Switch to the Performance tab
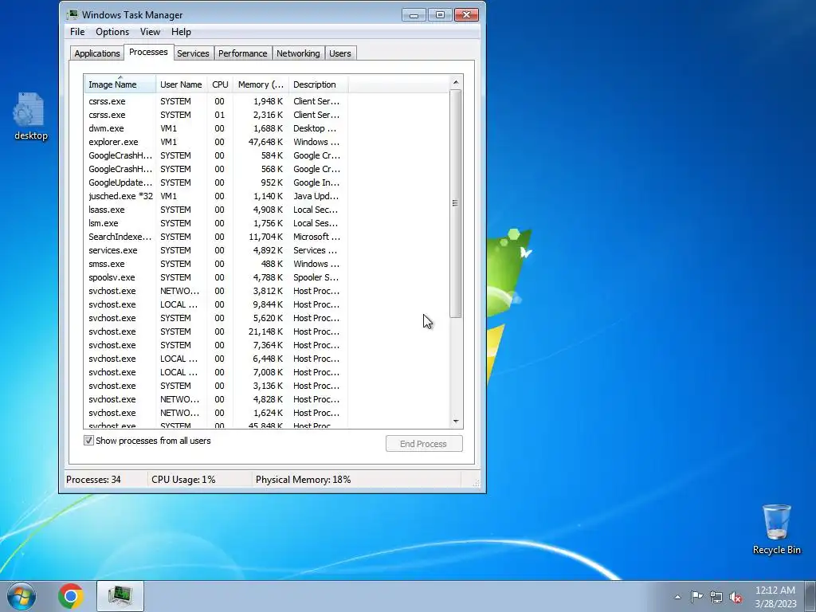This screenshot has height=612, width=816. (242, 53)
